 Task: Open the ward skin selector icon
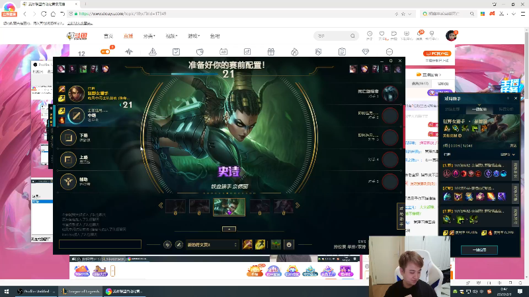[x=276, y=245]
